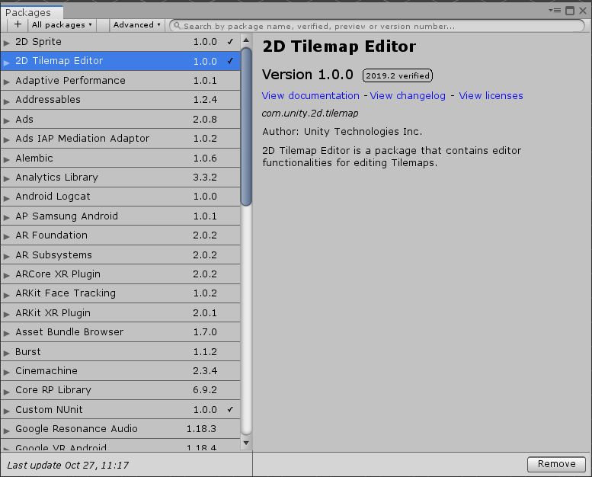
Task: Select the Addressables package row
Action: [120, 100]
